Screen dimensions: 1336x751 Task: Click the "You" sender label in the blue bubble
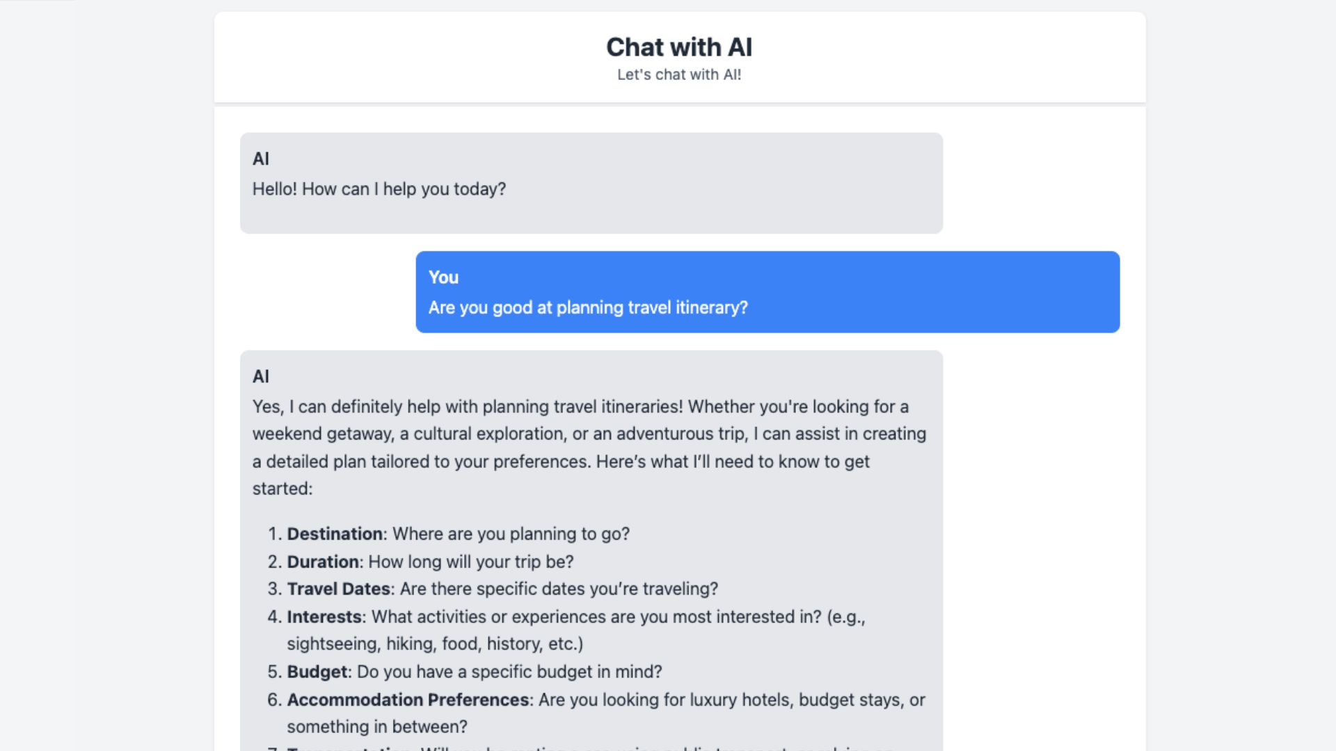tap(443, 277)
